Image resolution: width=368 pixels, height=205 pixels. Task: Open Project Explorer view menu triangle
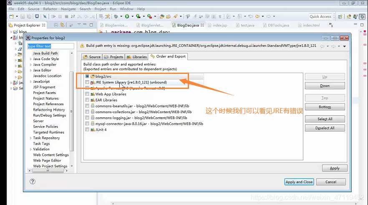pyautogui.click(x=79, y=24)
